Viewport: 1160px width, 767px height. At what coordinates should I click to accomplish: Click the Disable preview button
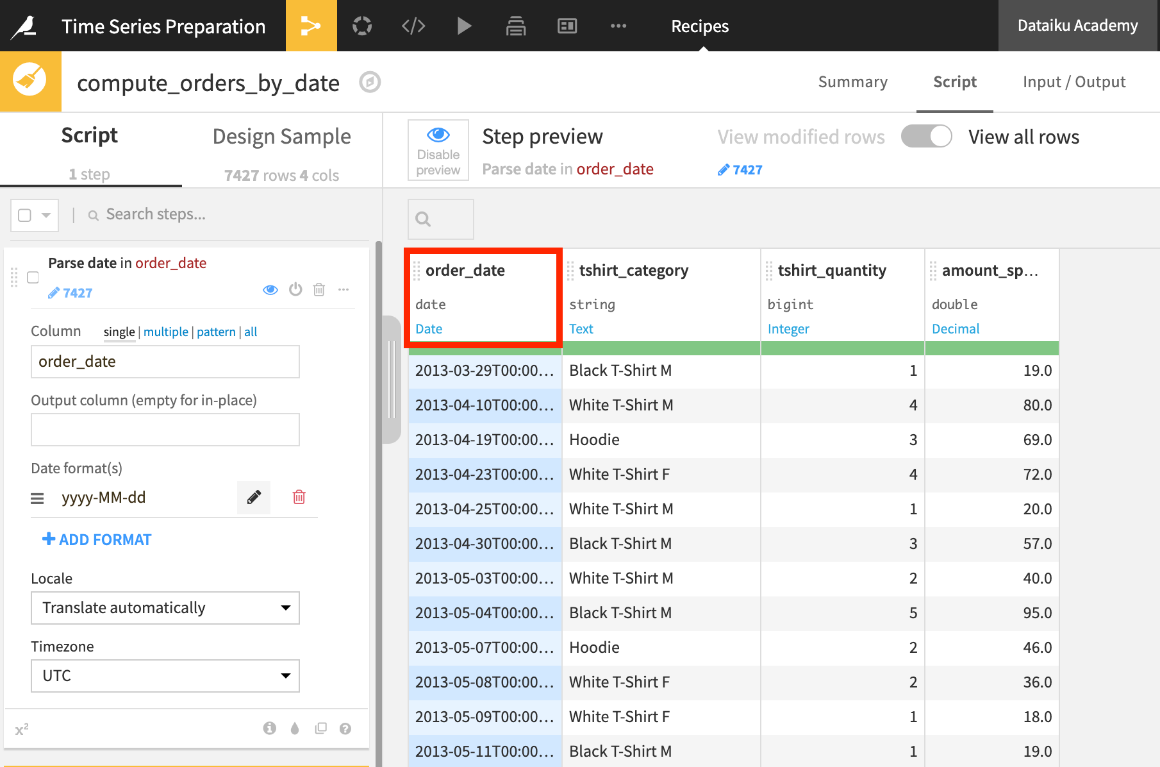click(438, 150)
